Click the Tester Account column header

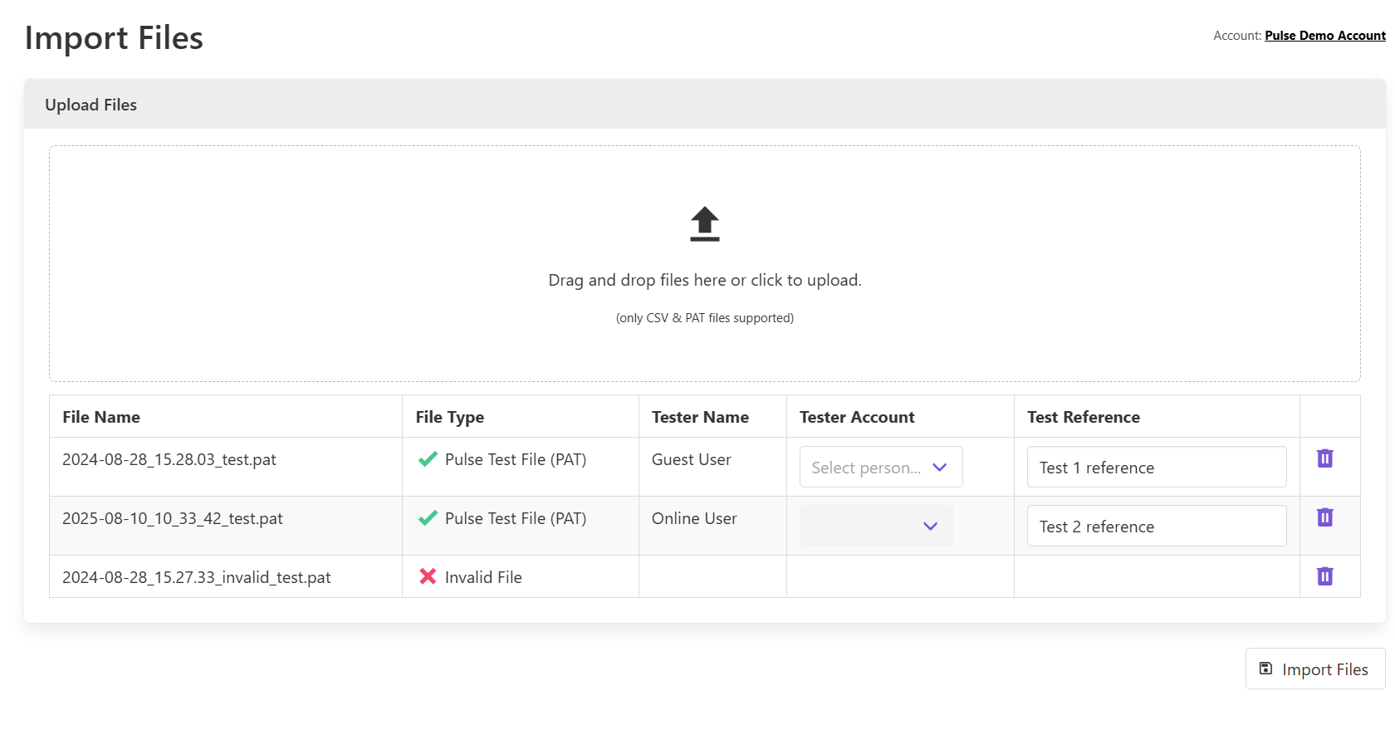(x=856, y=417)
